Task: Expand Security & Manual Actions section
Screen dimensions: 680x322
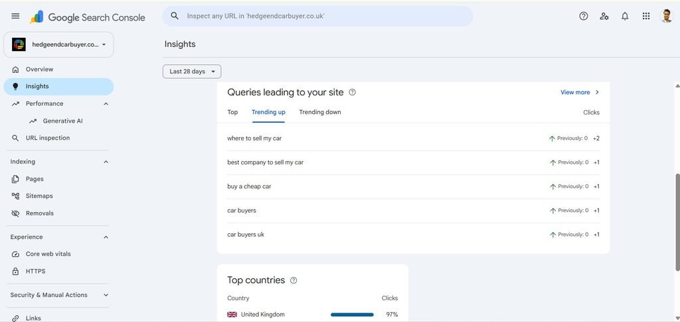Action: (x=106, y=295)
